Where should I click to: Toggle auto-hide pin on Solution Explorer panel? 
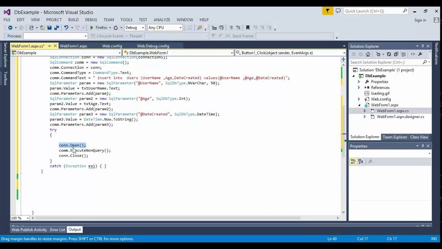[x=423, y=46]
